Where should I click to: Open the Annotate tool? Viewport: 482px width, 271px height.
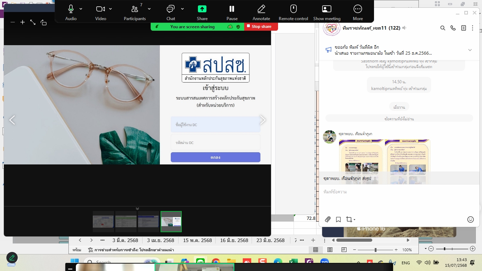tap(261, 12)
